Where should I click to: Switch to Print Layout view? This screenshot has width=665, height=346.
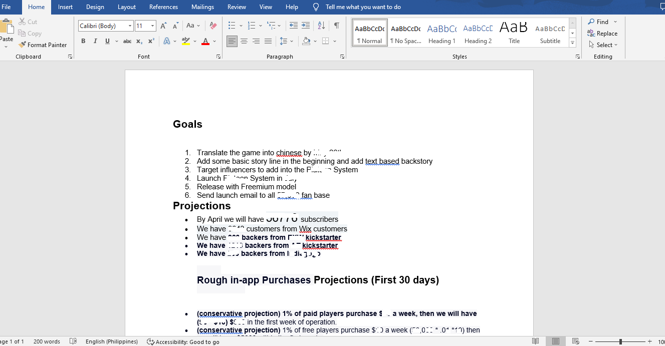coord(556,341)
